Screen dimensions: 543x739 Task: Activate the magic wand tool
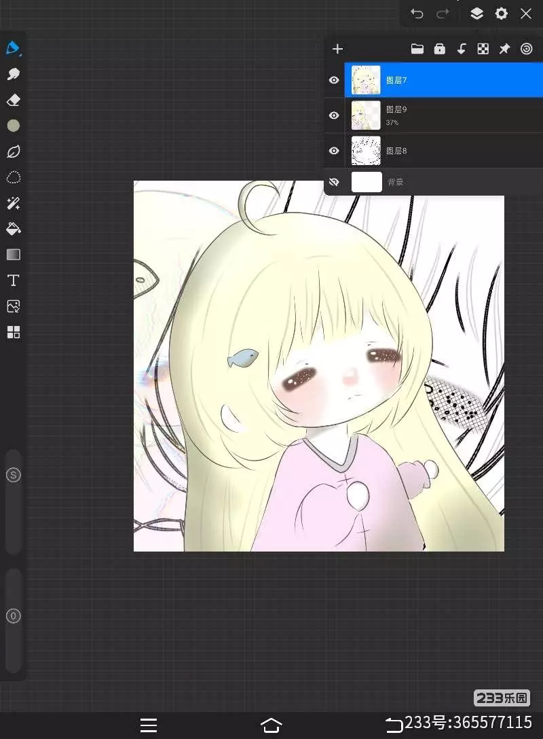pyautogui.click(x=13, y=203)
